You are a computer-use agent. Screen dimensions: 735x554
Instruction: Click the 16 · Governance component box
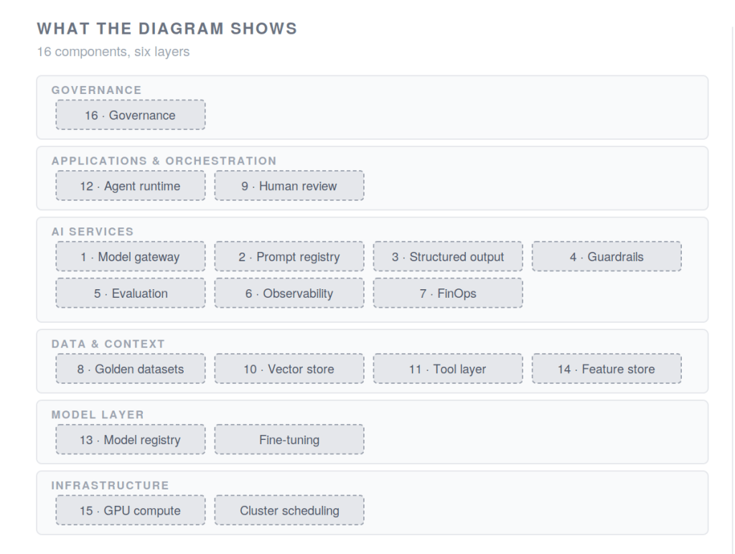pos(131,115)
